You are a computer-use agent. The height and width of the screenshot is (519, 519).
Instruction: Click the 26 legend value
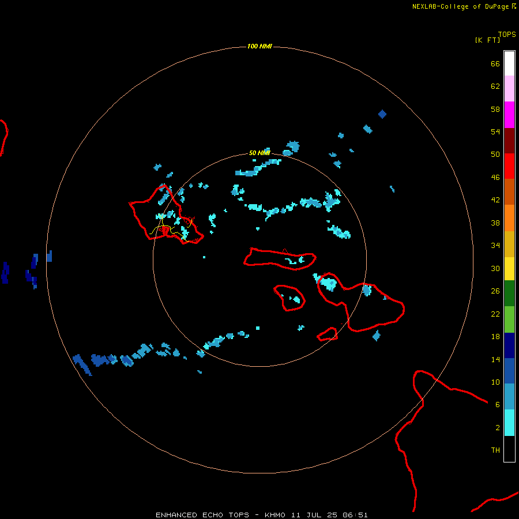click(x=495, y=291)
